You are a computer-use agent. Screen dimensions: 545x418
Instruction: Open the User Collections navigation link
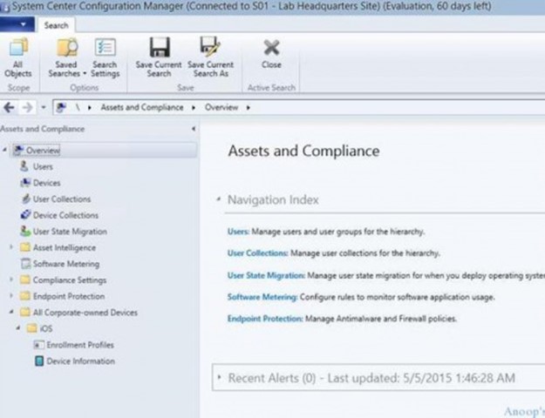coord(257,253)
